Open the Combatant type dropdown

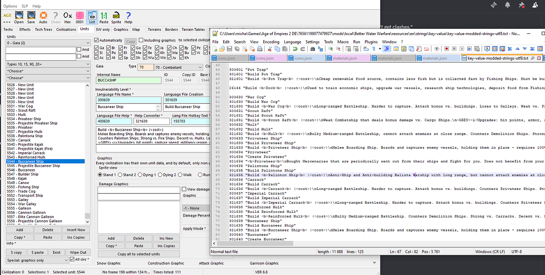point(178,67)
